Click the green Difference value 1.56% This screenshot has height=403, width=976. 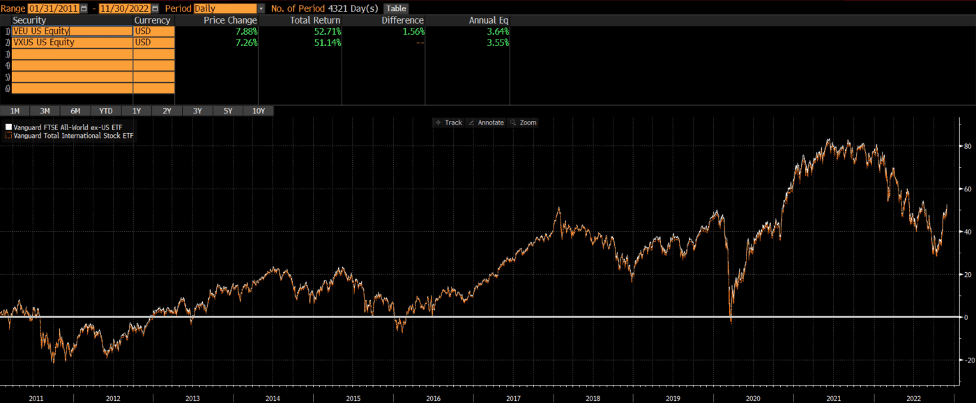pos(415,31)
